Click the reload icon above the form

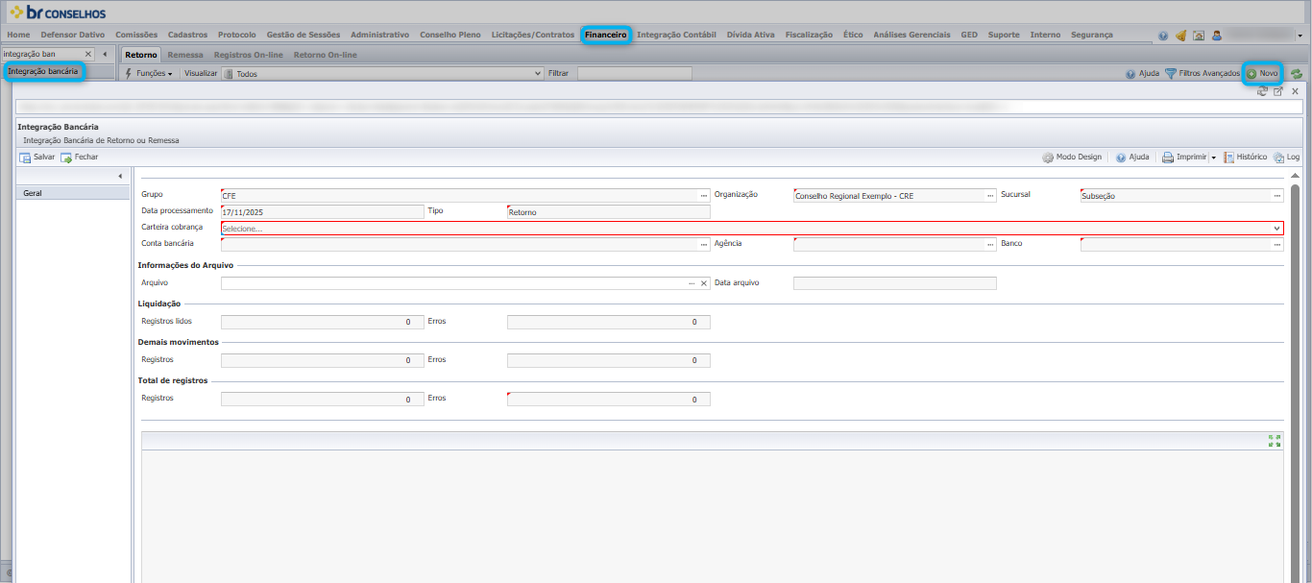tap(1263, 91)
